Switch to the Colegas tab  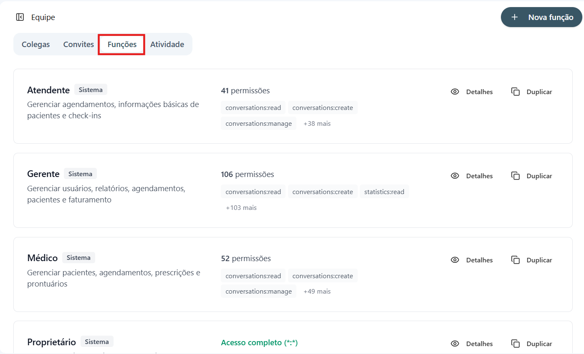click(35, 44)
